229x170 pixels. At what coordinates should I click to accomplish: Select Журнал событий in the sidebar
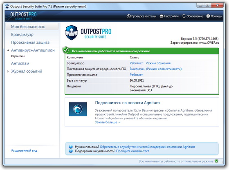tap(27, 71)
